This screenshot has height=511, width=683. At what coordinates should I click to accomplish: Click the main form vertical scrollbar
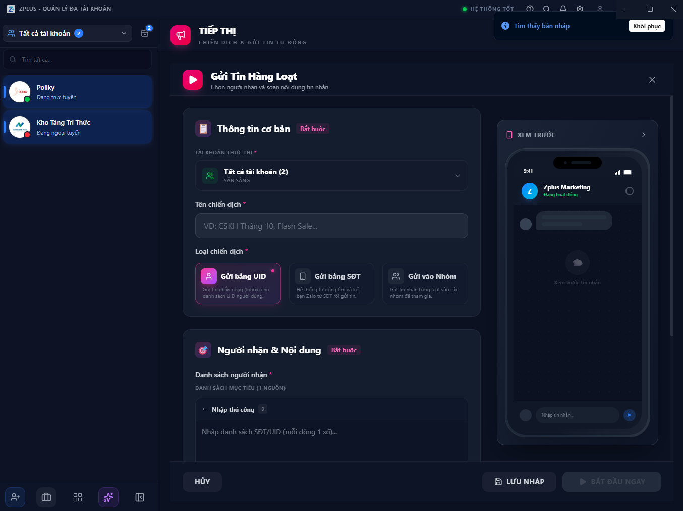click(x=671, y=217)
